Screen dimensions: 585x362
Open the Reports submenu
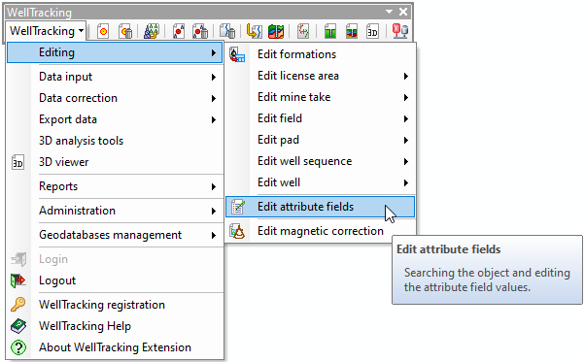click(x=115, y=186)
